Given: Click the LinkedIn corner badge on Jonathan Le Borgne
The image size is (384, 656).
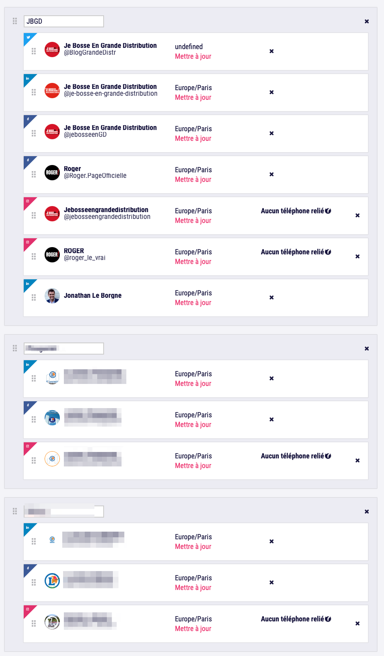Looking at the screenshot, I should point(28,284).
